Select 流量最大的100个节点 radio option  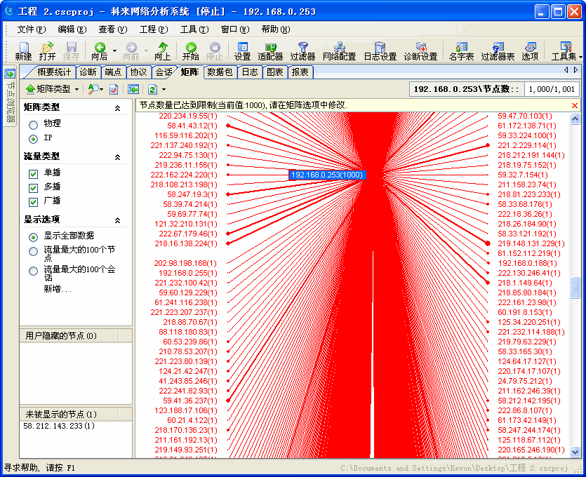33,251
